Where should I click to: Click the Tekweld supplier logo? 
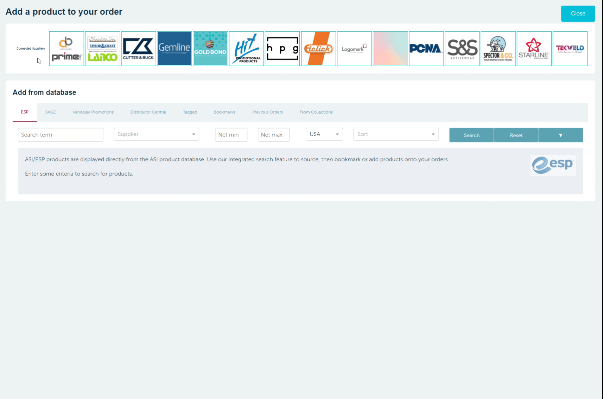(x=570, y=49)
